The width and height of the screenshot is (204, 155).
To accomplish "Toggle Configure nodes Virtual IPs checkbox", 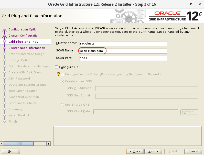I will click(62, 74).
